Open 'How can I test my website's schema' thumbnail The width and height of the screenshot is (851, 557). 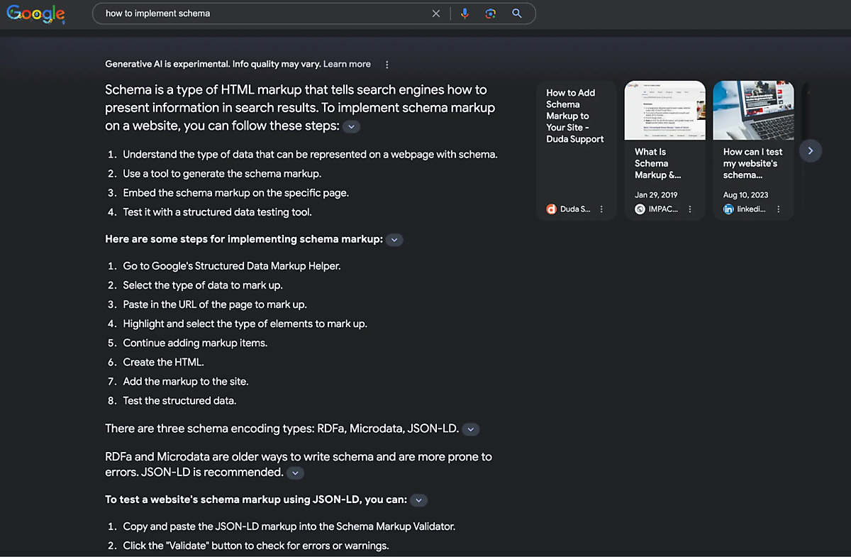coord(753,111)
